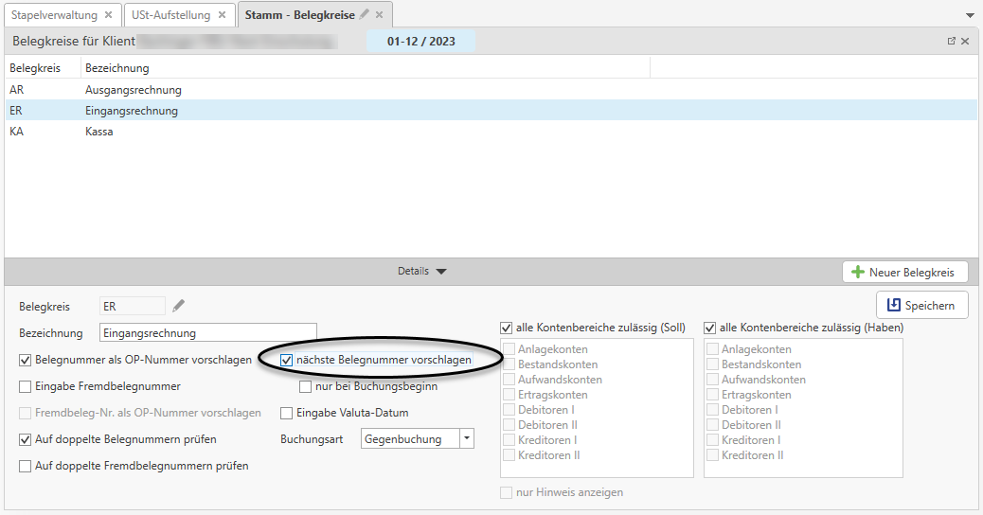This screenshot has height=515, width=983.
Task: Open the Buchungsart dropdown
Action: coord(465,439)
